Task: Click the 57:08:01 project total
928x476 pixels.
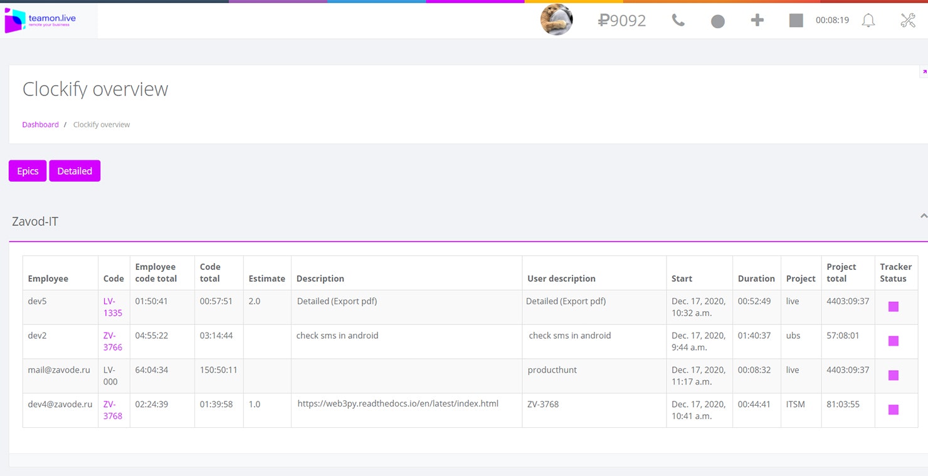Action: 843,336
